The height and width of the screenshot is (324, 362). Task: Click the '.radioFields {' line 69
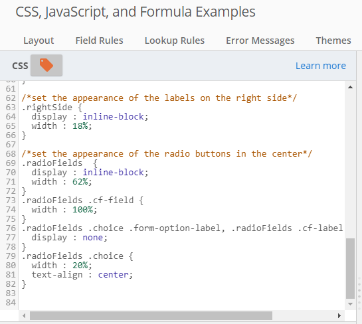coord(60,163)
